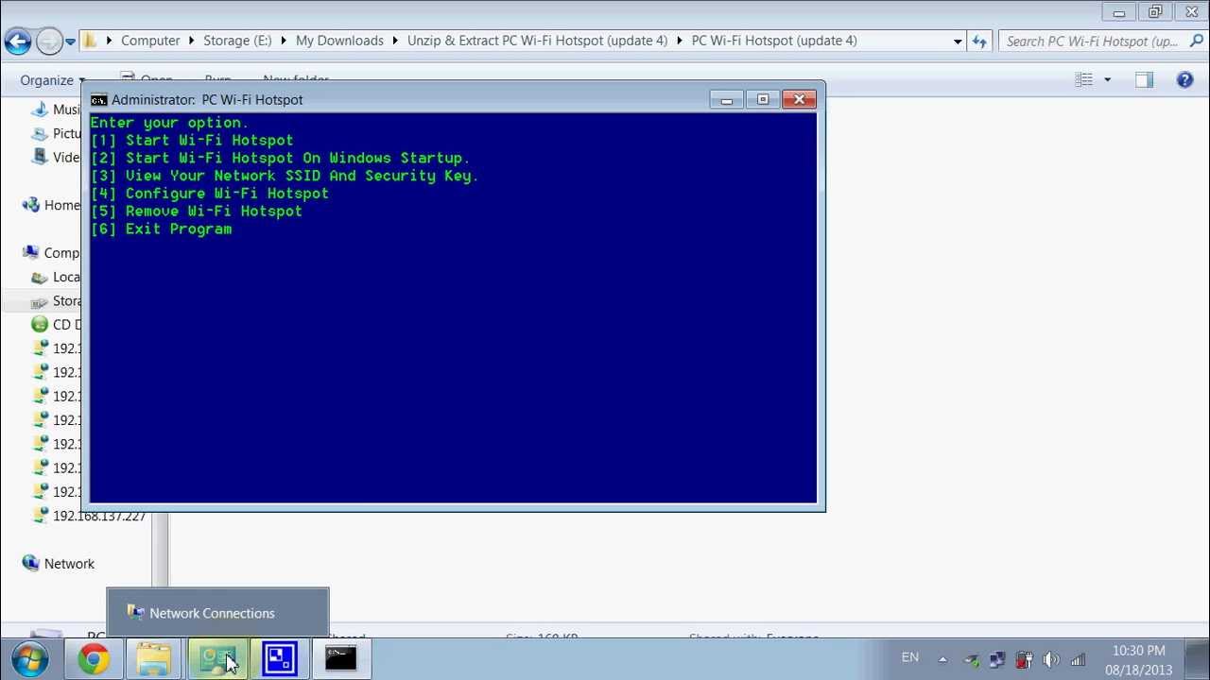
Task: Open the address bar history dropdown
Action: click(958, 42)
